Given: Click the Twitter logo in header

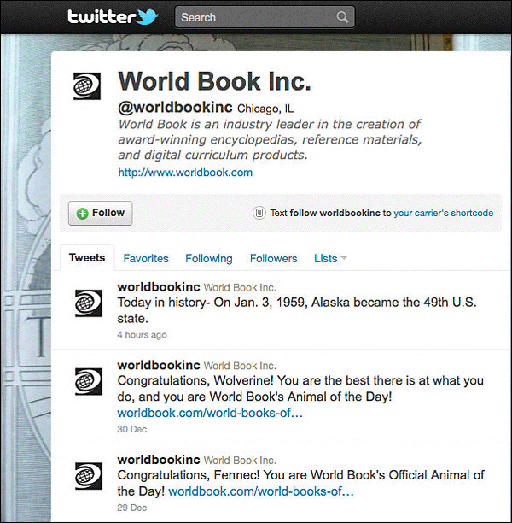Looking at the screenshot, I should point(113,17).
